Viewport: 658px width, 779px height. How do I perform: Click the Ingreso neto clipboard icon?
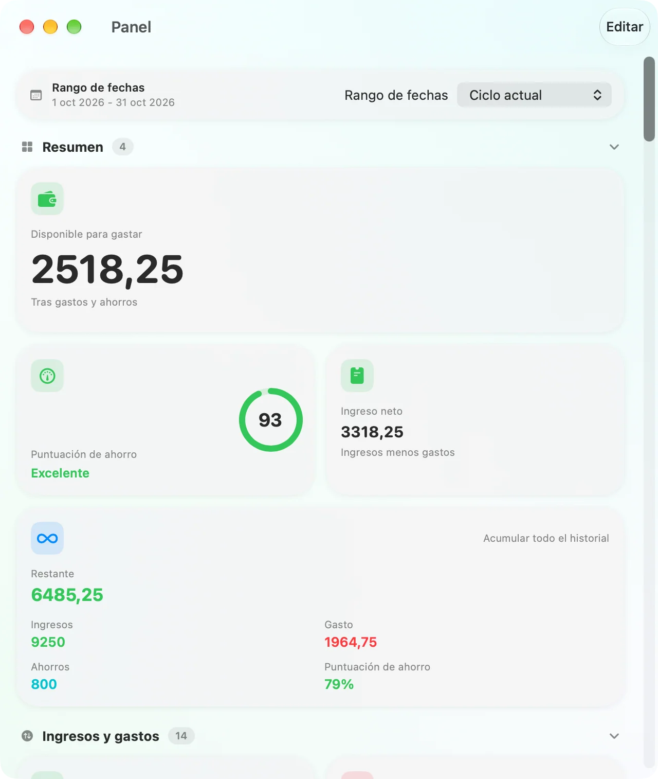coord(357,376)
